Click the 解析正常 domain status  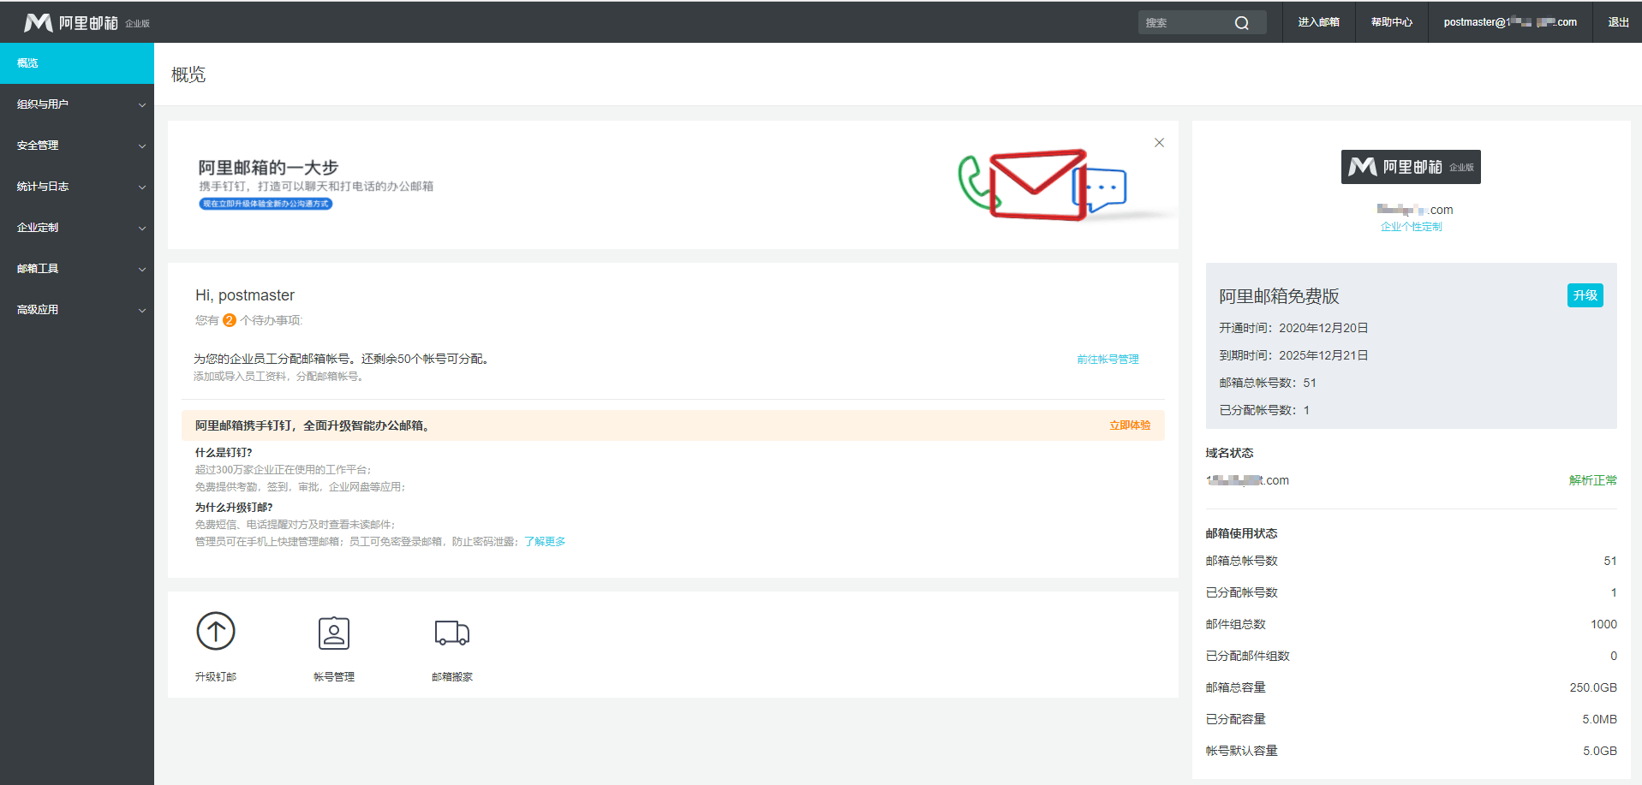1592,480
